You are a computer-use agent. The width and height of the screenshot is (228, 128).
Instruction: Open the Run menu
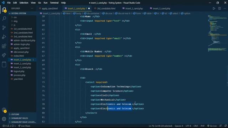click(x=46, y=3)
